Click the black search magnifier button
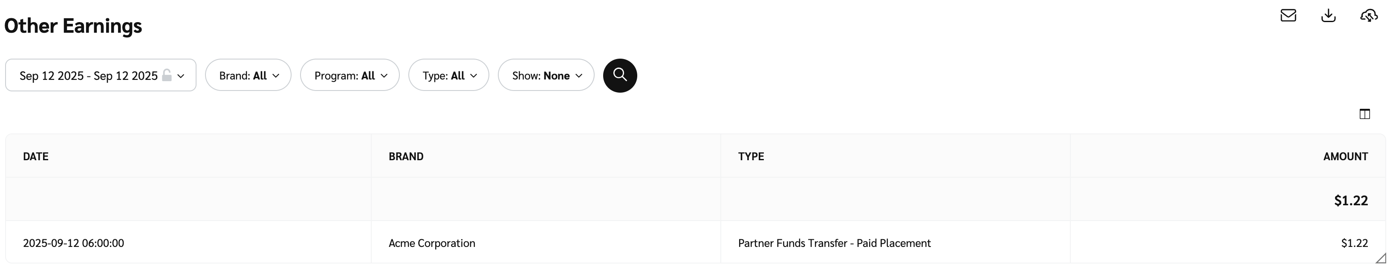Image resolution: width=1393 pixels, height=272 pixels. click(620, 76)
